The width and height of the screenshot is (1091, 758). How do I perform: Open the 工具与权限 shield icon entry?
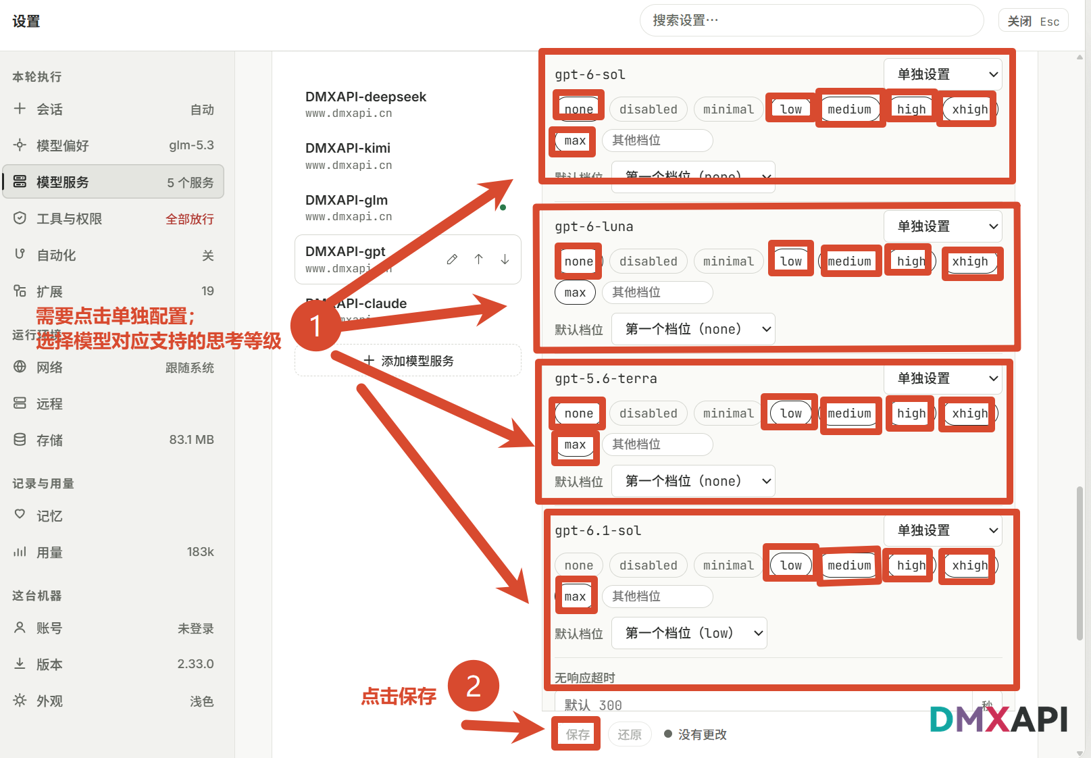click(x=20, y=218)
